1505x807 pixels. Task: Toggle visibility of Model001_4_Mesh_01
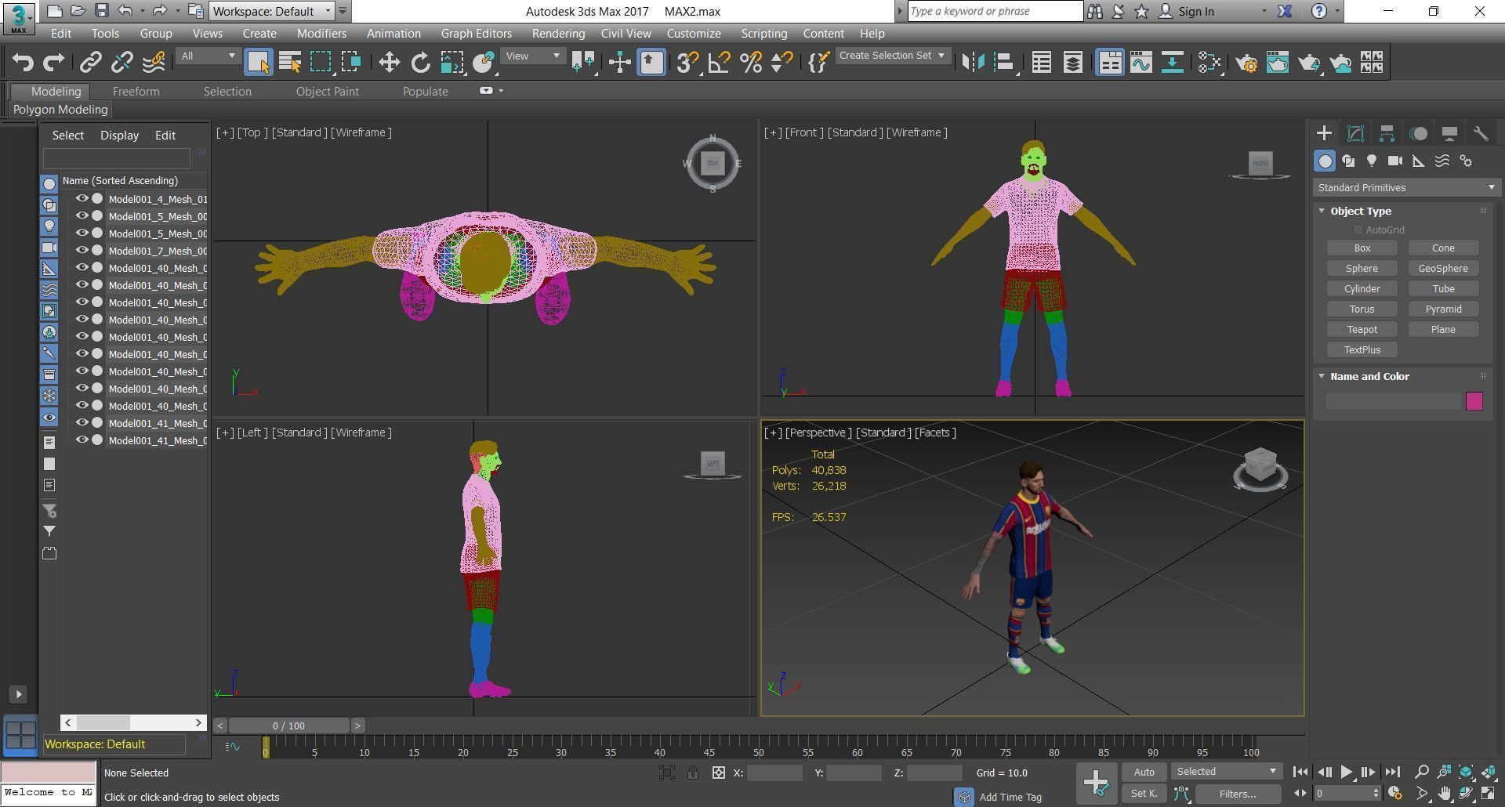(x=82, y=199)
